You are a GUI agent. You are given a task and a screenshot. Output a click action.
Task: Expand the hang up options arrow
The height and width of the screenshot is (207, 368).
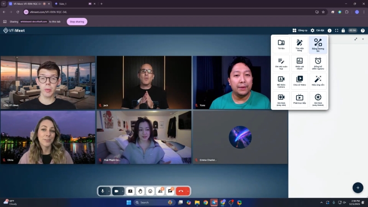188,191
